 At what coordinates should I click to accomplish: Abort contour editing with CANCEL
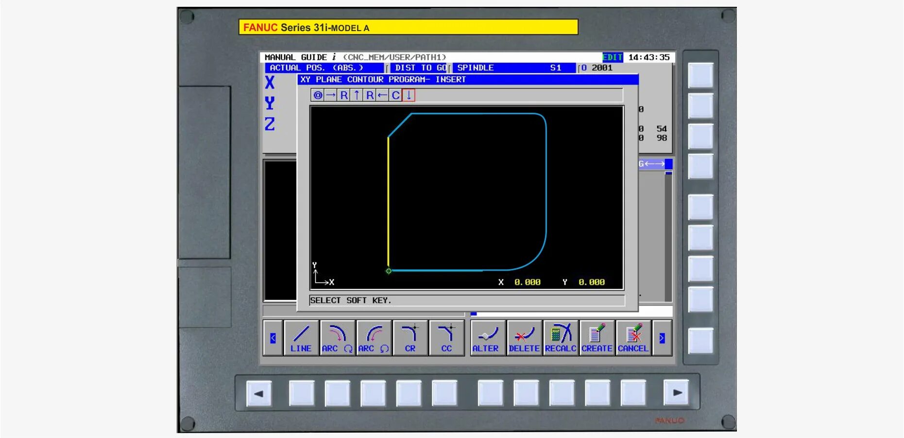tap(634, 338)
